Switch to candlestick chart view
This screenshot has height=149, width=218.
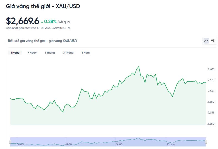[213, 41]
